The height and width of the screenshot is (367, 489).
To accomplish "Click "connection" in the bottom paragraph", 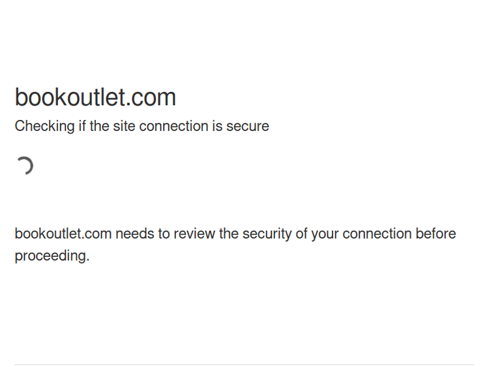I will pos(377,234).
